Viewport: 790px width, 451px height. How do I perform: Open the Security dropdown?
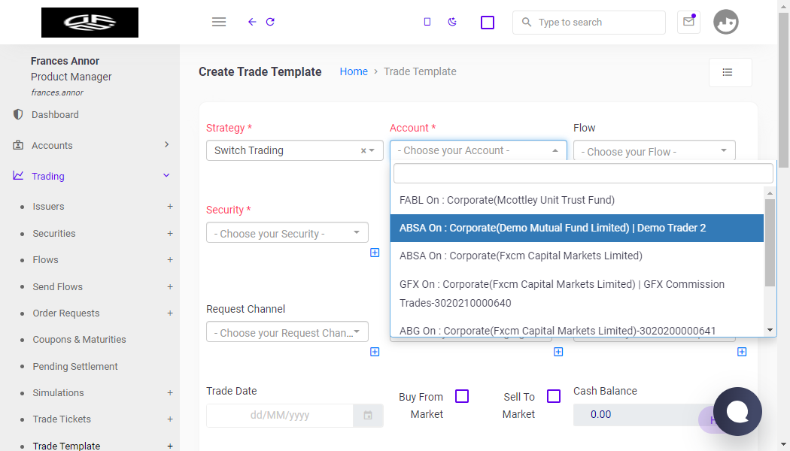pos(287,233)
